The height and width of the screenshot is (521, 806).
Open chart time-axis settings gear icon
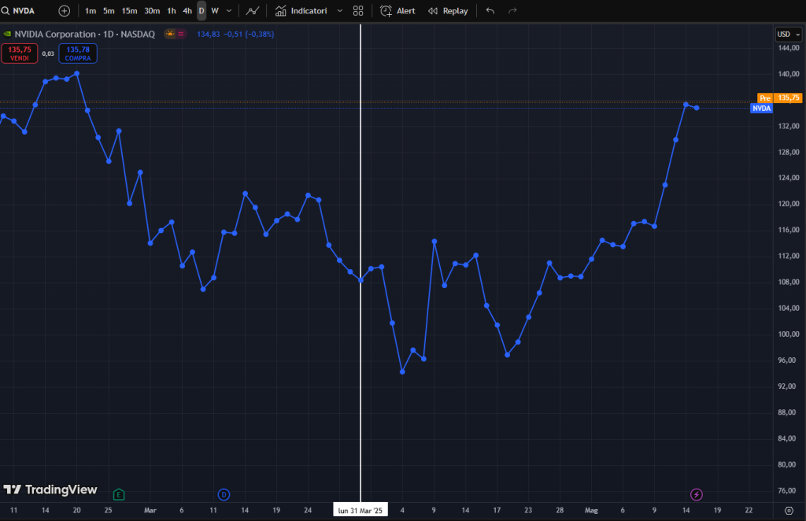tap(789, 510)
